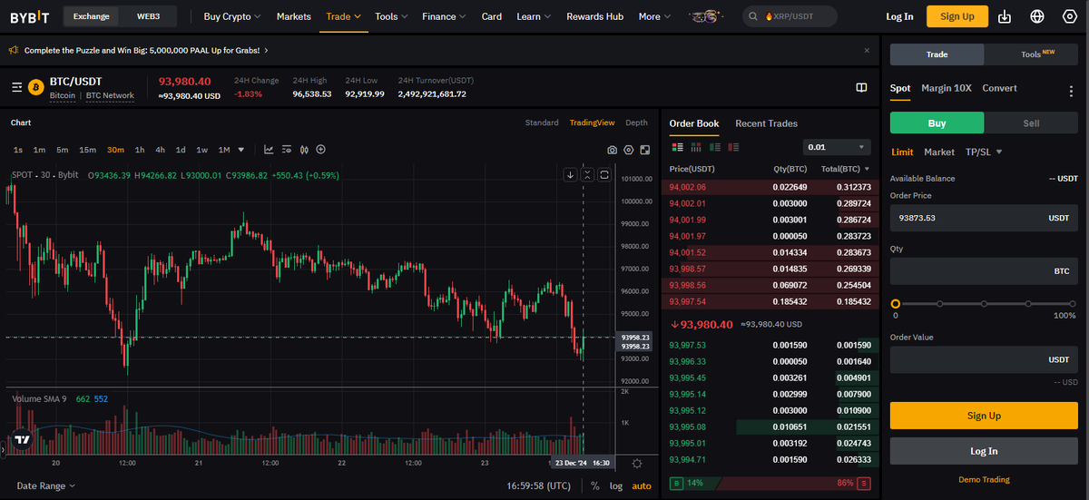The height and width of the screenshot is (500, 1089).
Task: Select the order book depth column view icon
Action: tap(695, 146)
